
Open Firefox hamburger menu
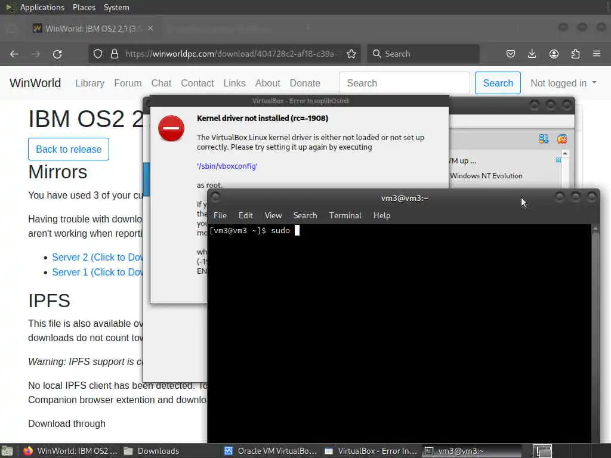click(x=597, y=54)
